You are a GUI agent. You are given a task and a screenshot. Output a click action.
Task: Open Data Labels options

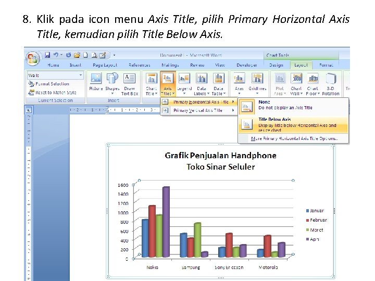(x=202, y=84)
